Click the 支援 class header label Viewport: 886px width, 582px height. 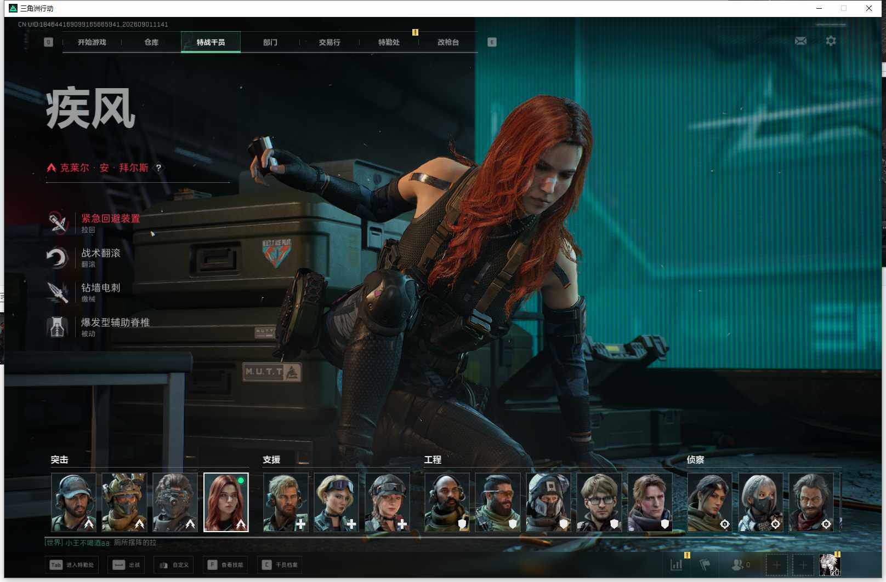point(271,460)
